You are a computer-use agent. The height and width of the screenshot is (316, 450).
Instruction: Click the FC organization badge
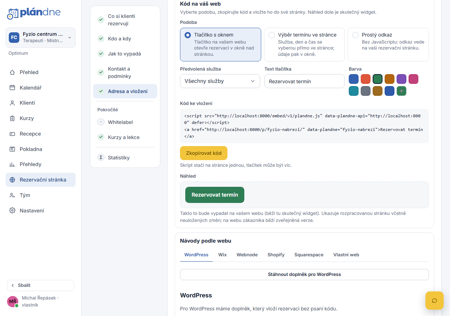[14, 38]
